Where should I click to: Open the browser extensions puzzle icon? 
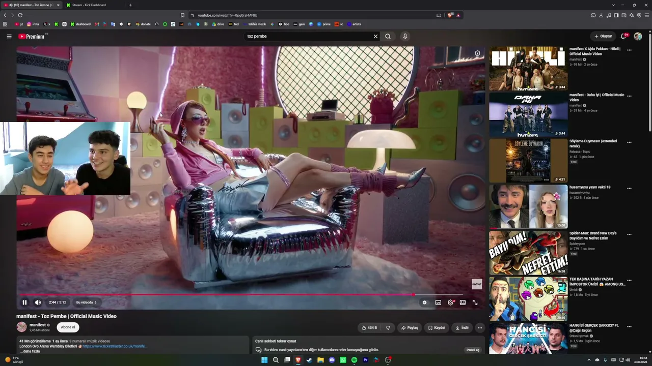pos(593,15)
